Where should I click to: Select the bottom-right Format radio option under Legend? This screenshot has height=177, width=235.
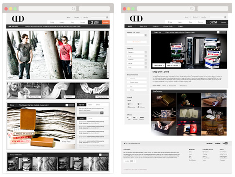[x=138, y=107]
